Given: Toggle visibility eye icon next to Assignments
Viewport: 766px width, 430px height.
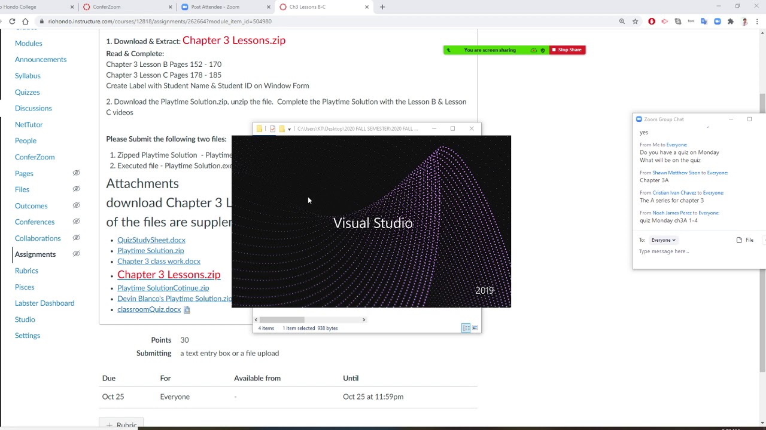Looking at the screenshot, I should click(77, 254).
